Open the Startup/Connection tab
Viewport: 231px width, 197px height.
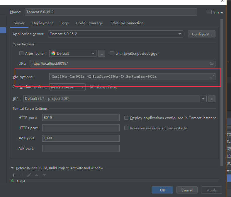(127, 23)
